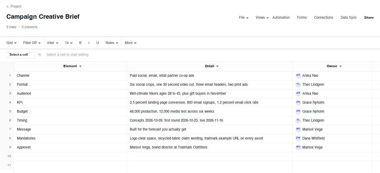Click the GN avatar in the KPI row
The width and height of the screenshot is (380, 173).
[298, 103]
